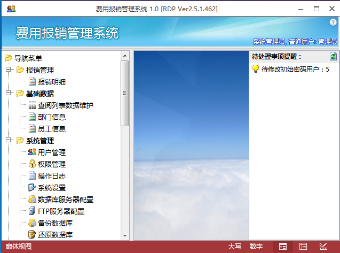The height and width of the screenshot is (253, 340).
Task: Close the 费用报销管理系统 window
Action: click(332, 9)
